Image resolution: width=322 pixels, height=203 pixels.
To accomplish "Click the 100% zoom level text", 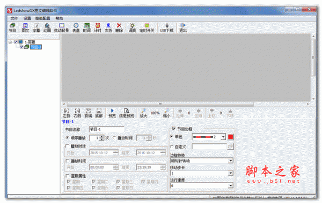I will [155, 113].
